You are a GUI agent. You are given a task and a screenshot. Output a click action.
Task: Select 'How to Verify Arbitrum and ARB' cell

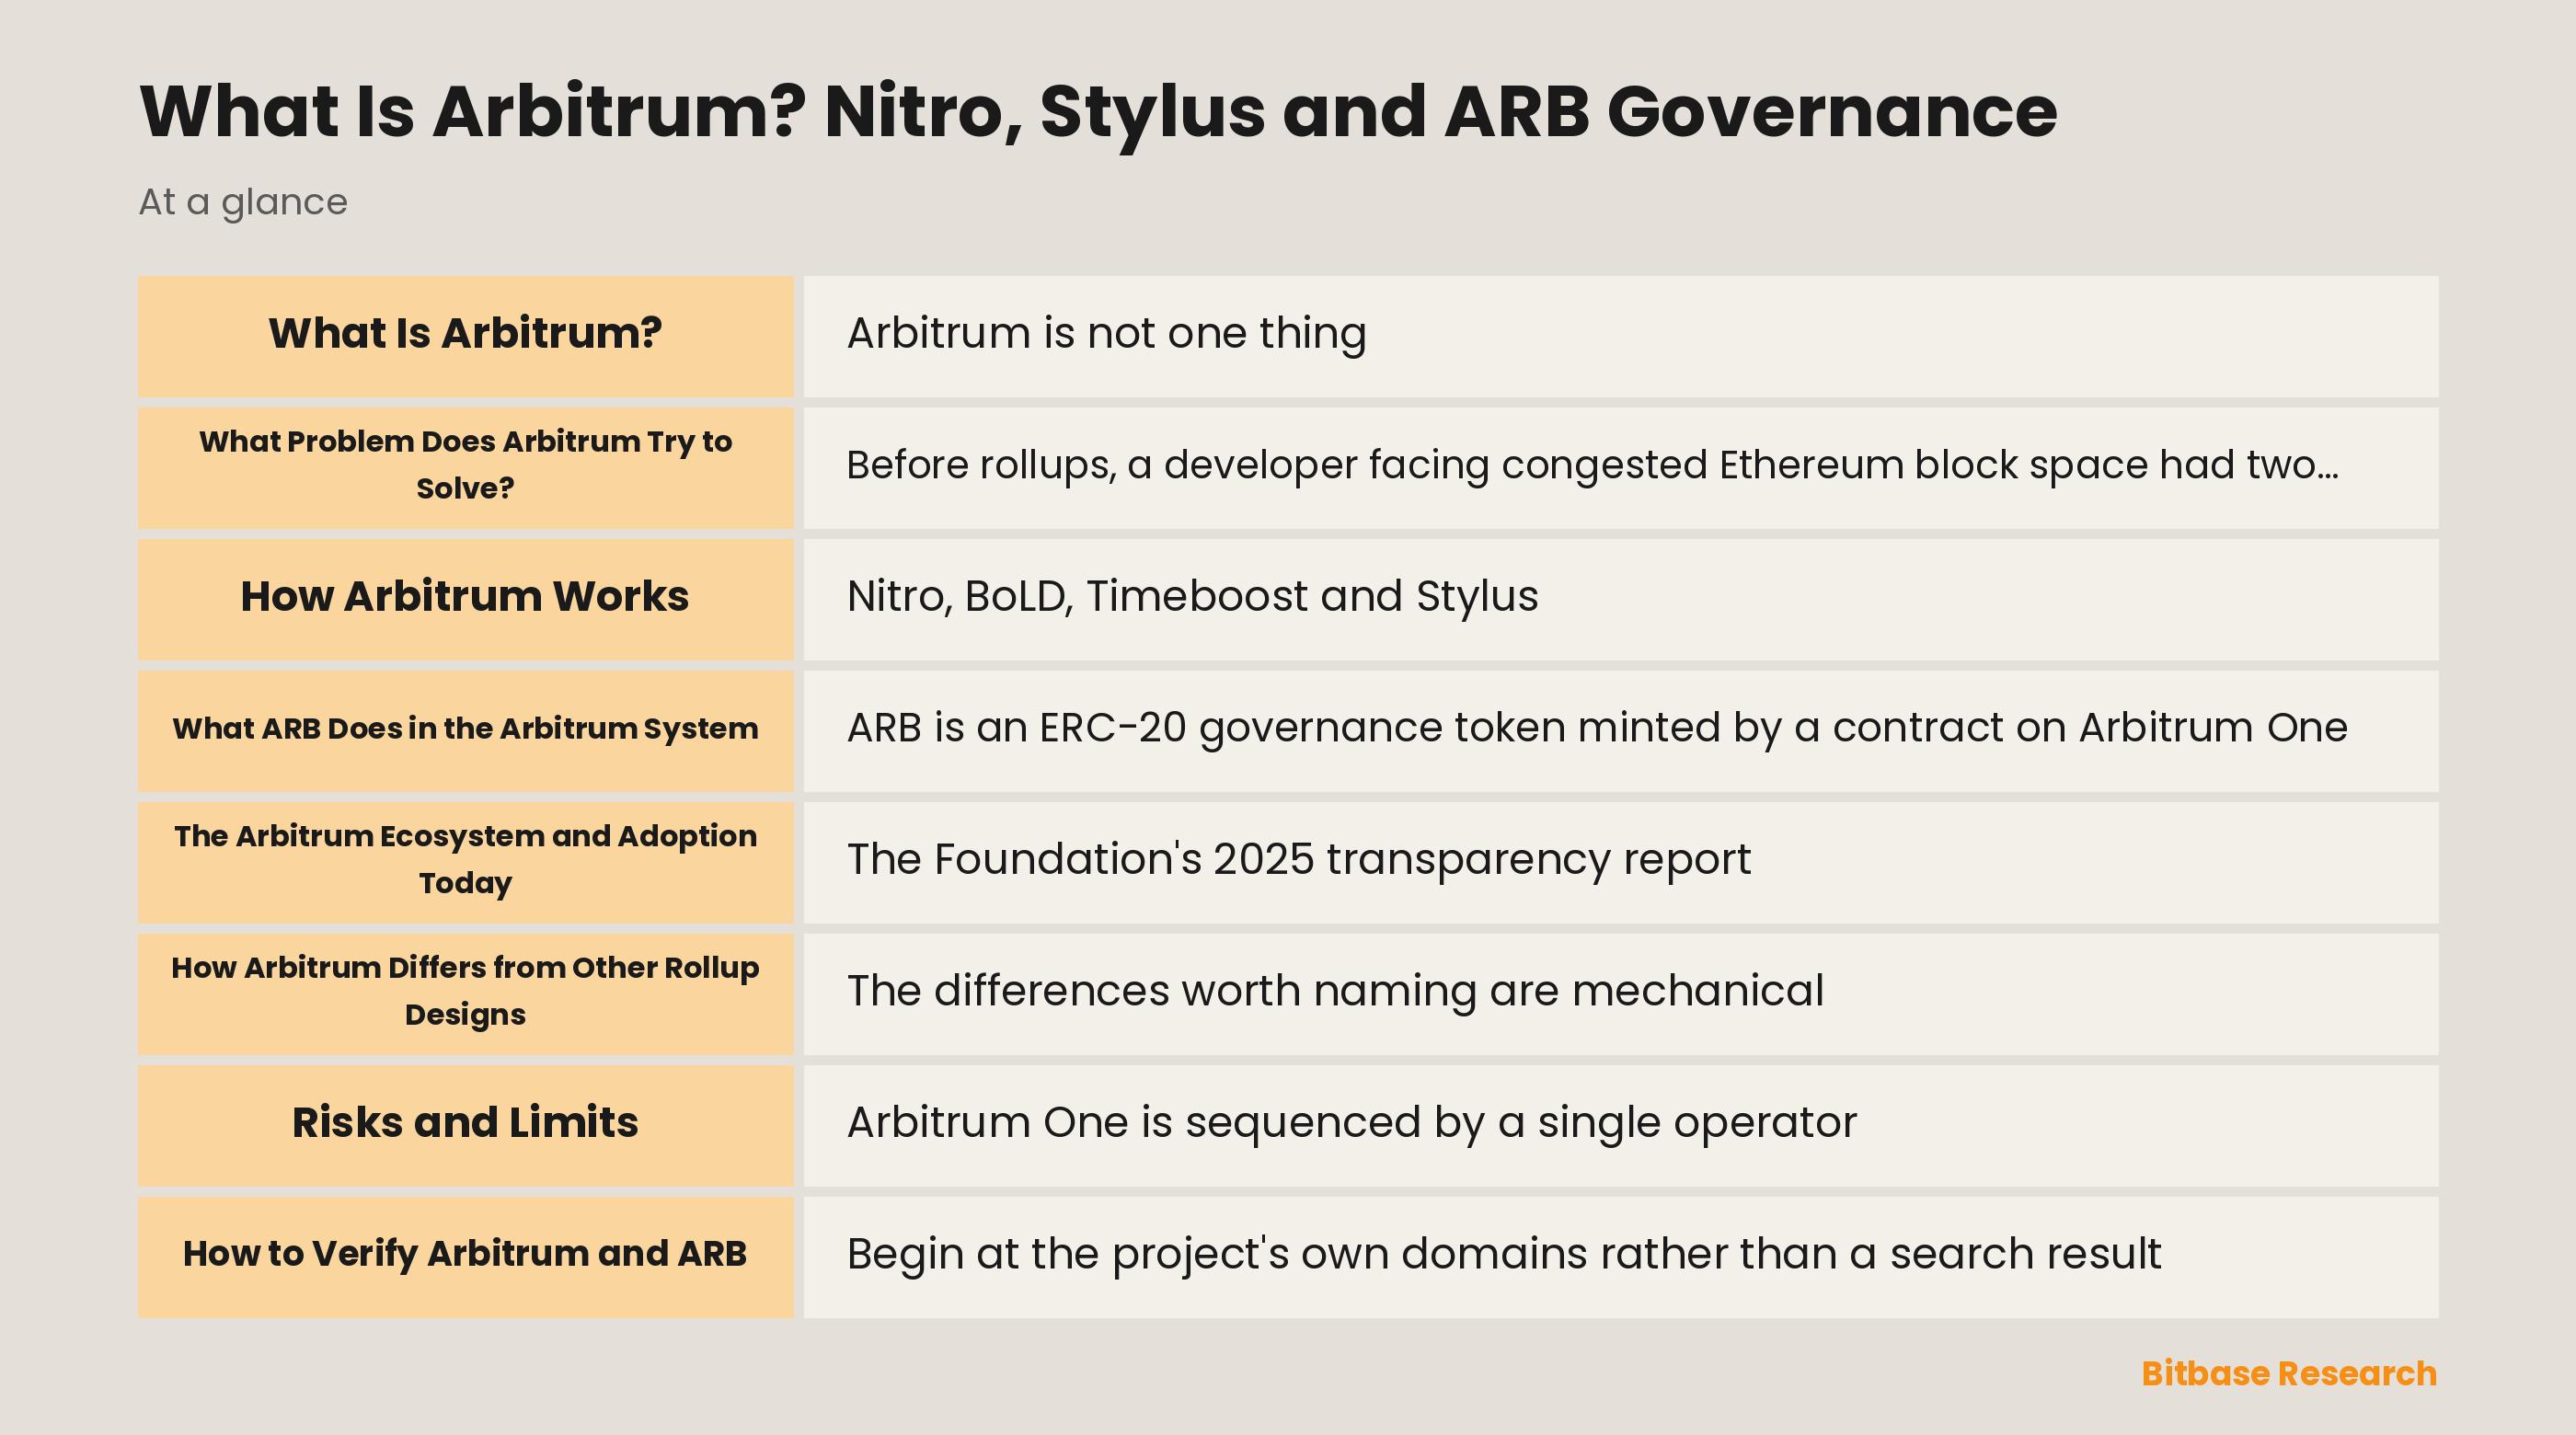coord(465,1257)
